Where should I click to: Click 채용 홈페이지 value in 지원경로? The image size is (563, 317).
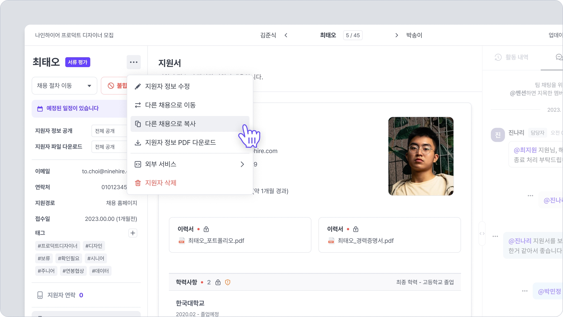[122, 203]
